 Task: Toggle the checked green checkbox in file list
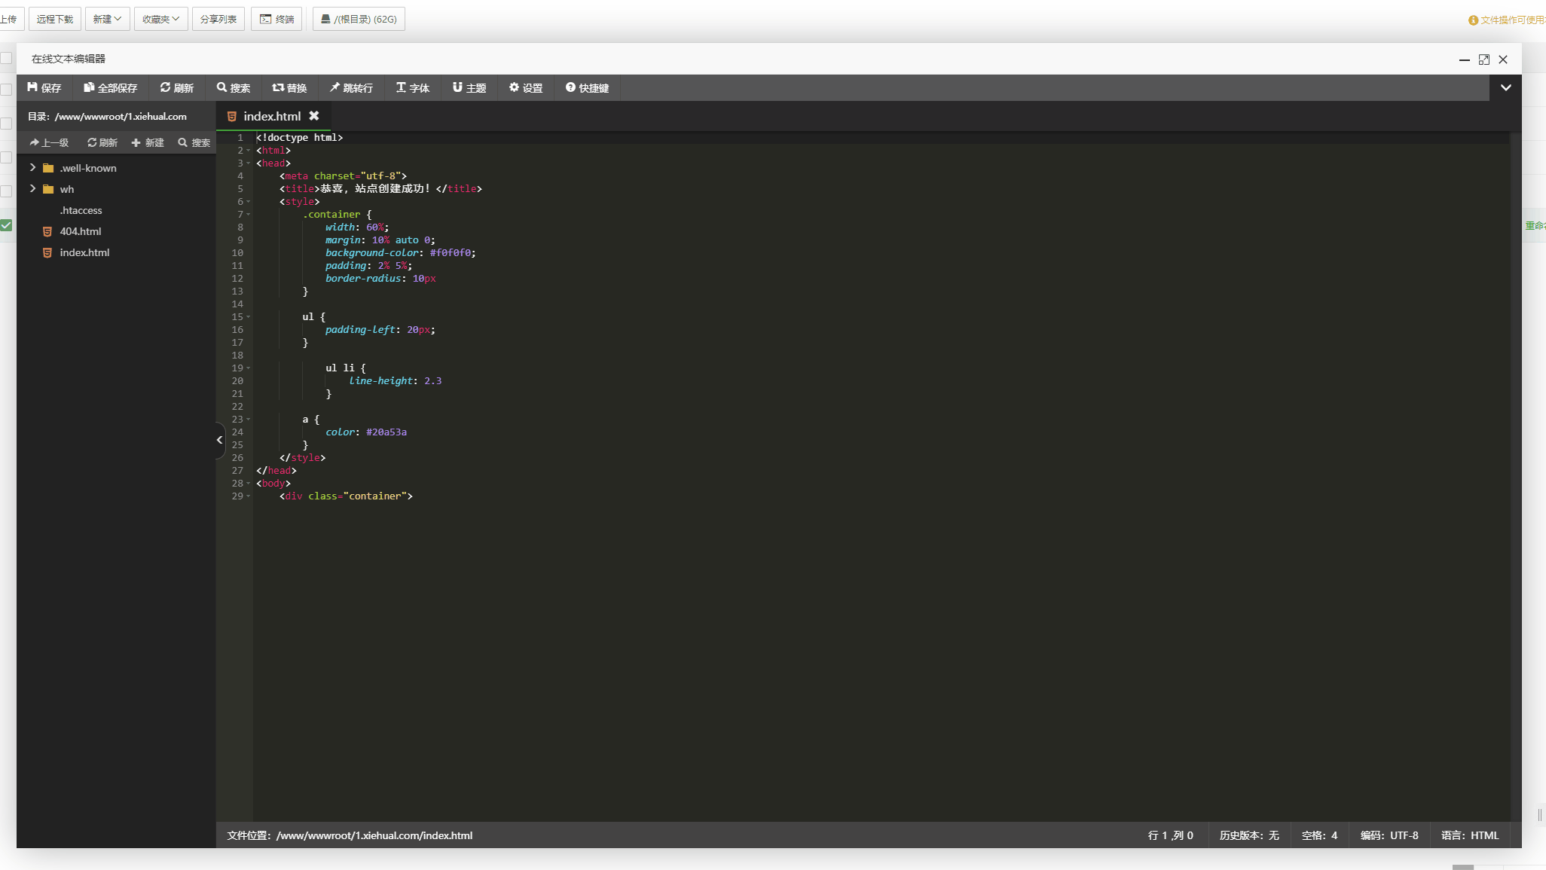[6, 225]
